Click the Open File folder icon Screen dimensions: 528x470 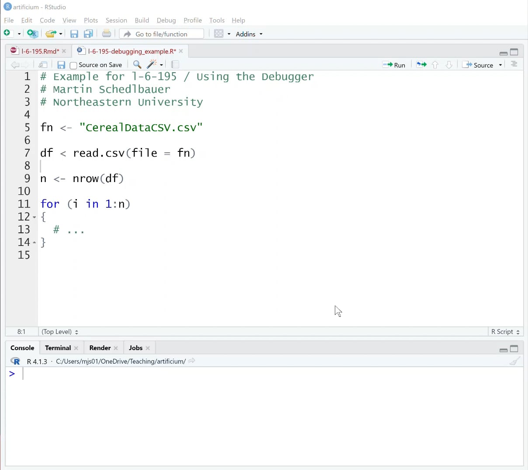tap(52, 34)
